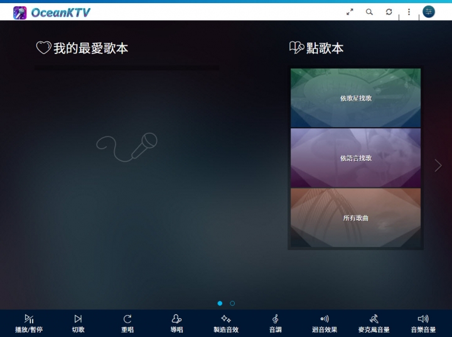Open 迴音效果 echo settings
Screen dimensions: 452x337
click(x=325, y=323)
